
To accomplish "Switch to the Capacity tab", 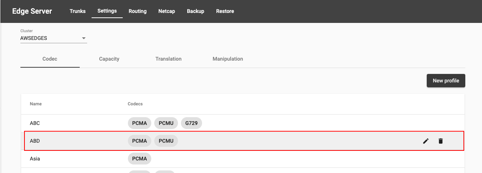I will point(109,59).
